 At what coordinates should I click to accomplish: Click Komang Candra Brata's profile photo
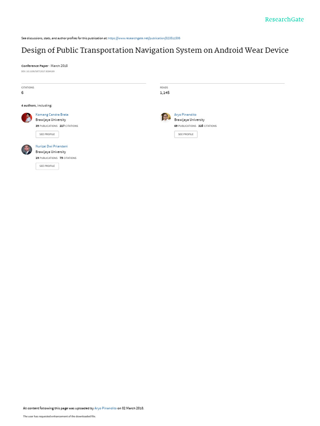point(27,118)
